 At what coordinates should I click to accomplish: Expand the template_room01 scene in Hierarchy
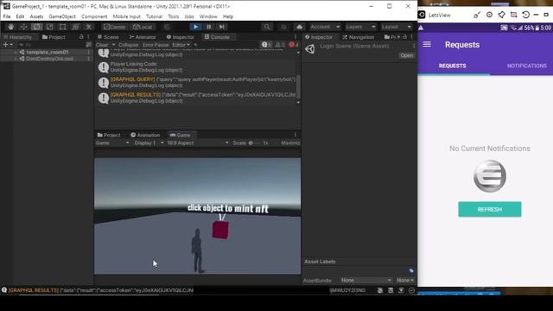click(x=16, y=52)
